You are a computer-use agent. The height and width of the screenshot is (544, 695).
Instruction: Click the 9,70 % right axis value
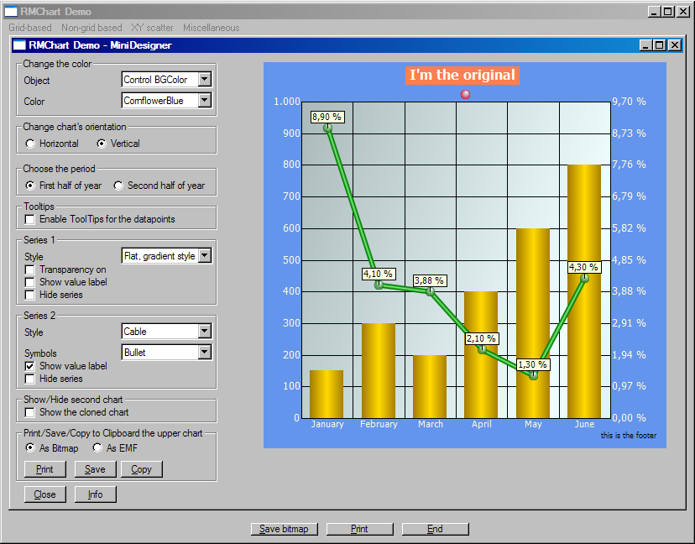click(629, 102)
